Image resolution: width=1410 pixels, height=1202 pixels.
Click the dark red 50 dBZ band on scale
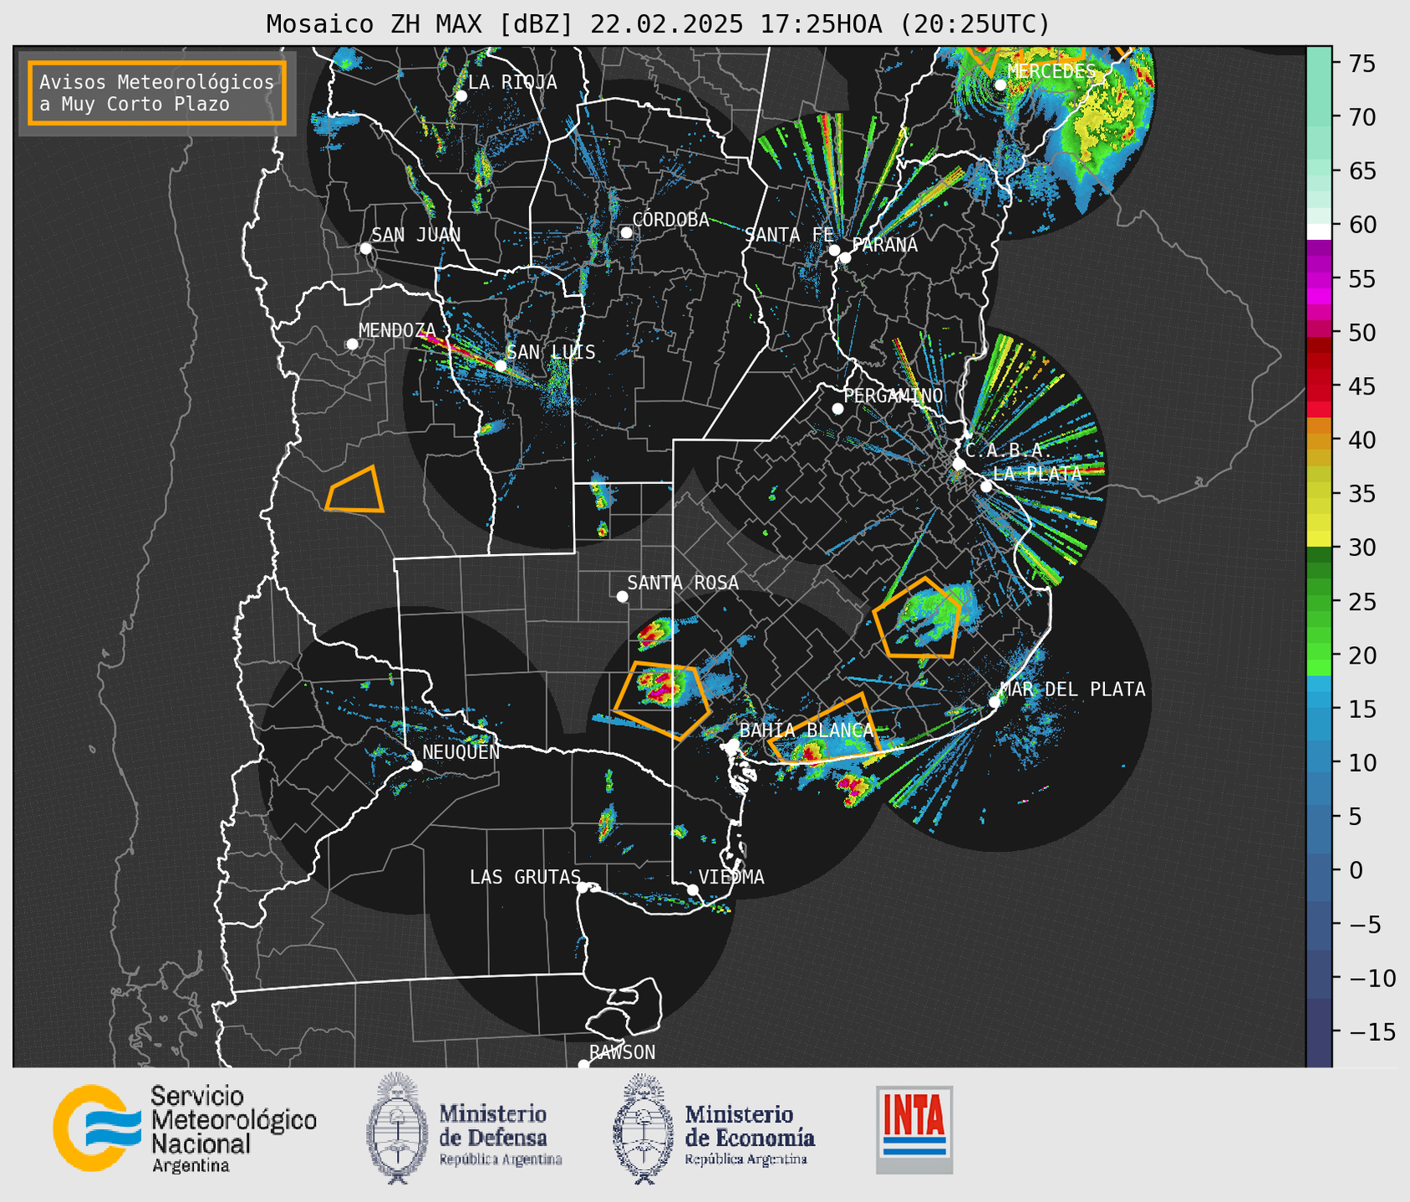tap(1319, 344)
